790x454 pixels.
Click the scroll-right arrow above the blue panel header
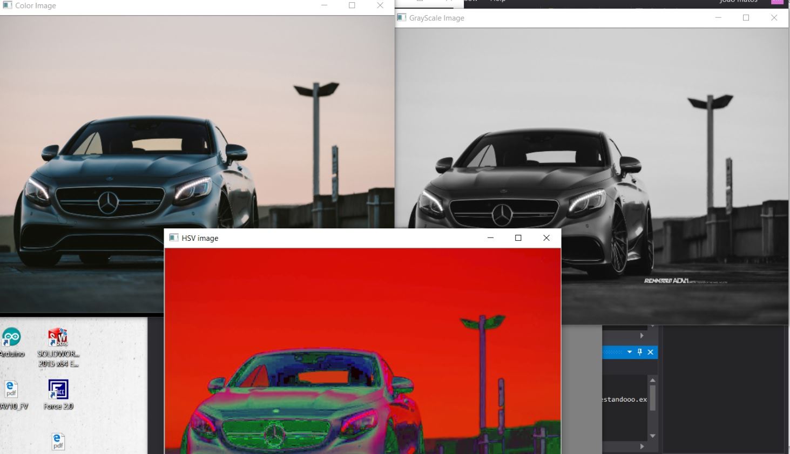(x=642, y=335)
